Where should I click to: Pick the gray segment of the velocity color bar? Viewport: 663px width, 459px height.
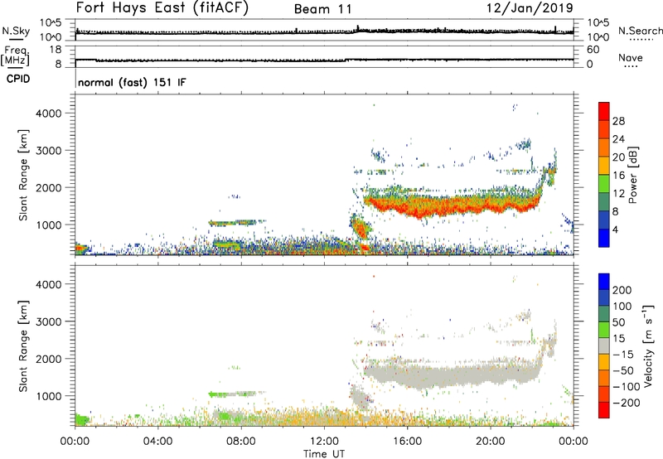[604, 345]
